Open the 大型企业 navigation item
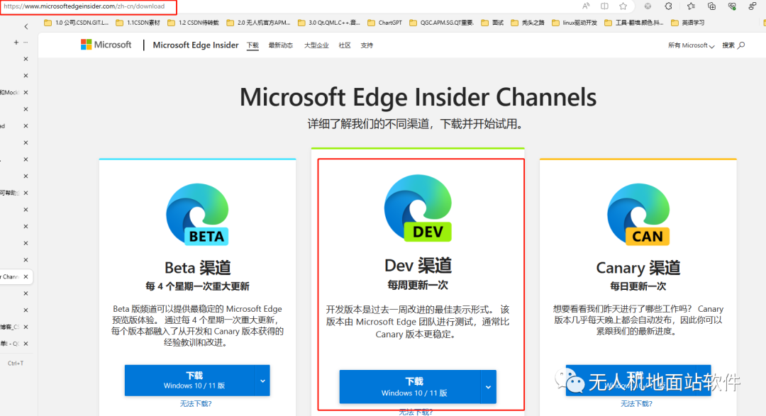766x416 pixels. point(316,45)
